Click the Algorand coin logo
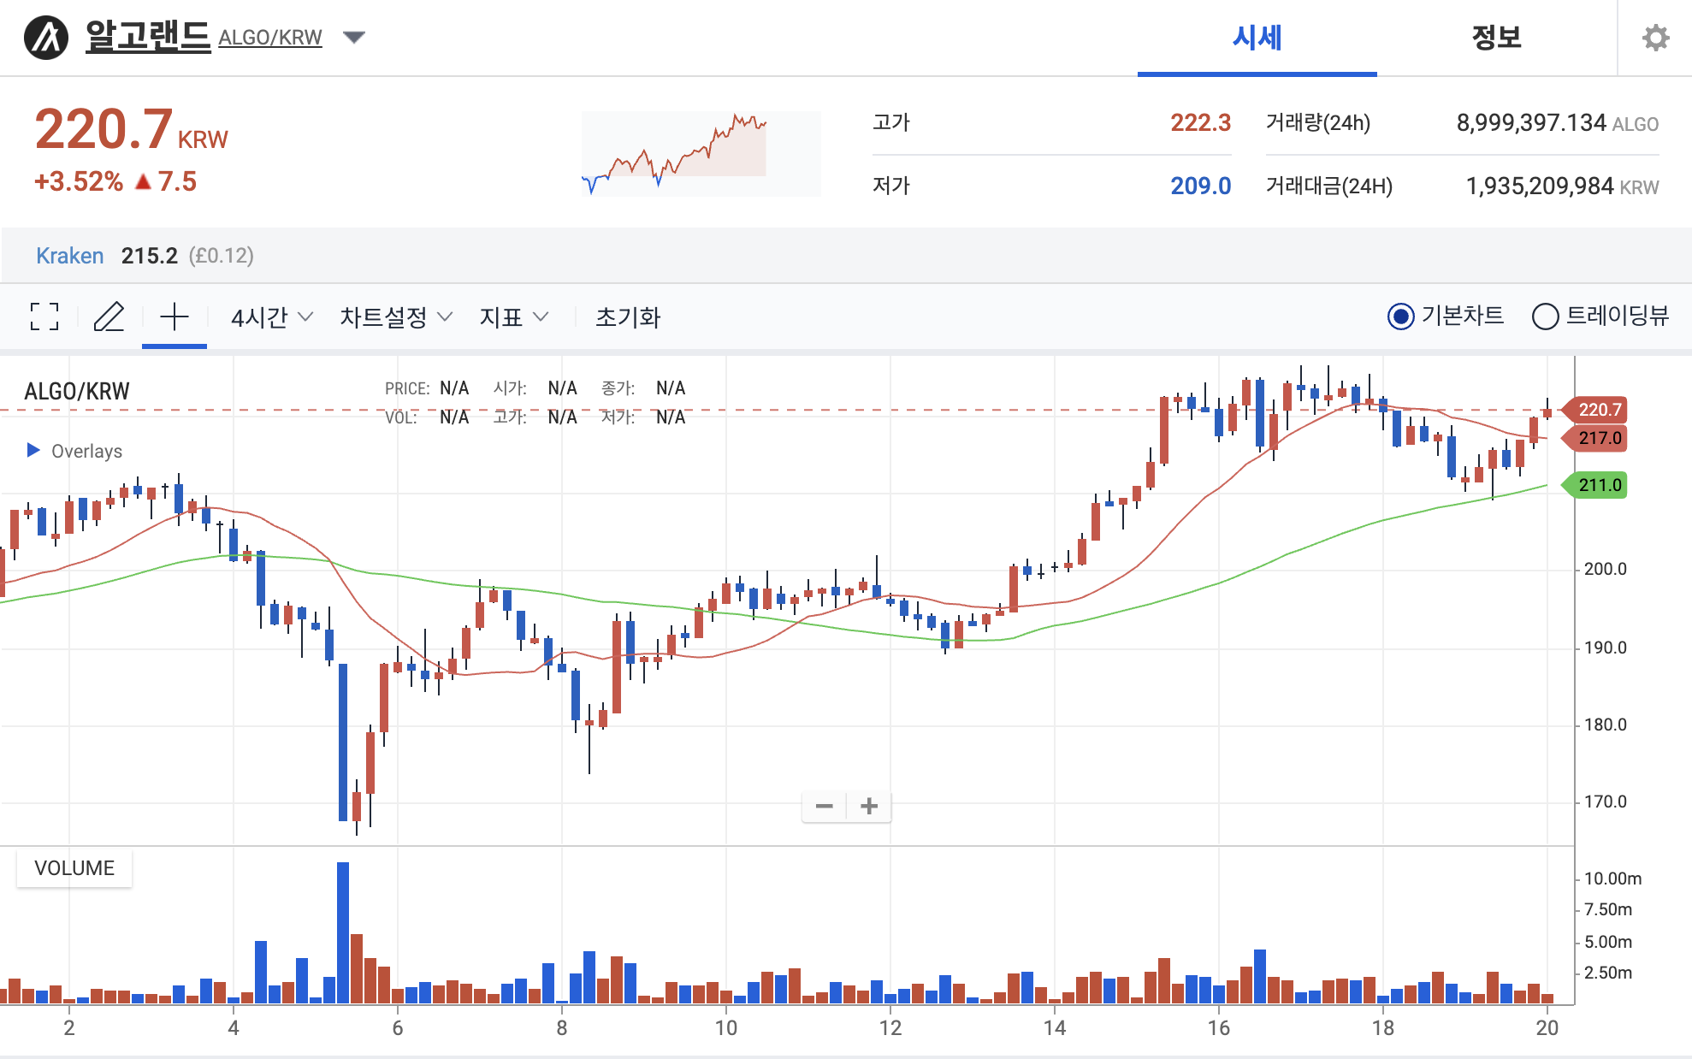This screenshot has height=1059, width=1692. coord(46,38)
